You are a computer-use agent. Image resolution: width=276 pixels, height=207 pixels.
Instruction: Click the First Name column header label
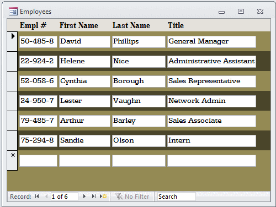[79, 25]
